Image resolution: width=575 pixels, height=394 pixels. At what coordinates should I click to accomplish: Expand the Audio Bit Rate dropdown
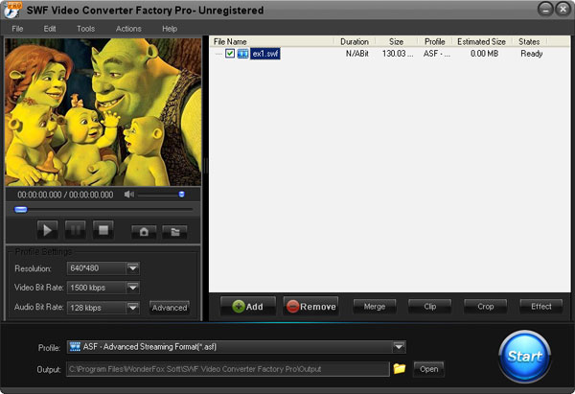133,308
